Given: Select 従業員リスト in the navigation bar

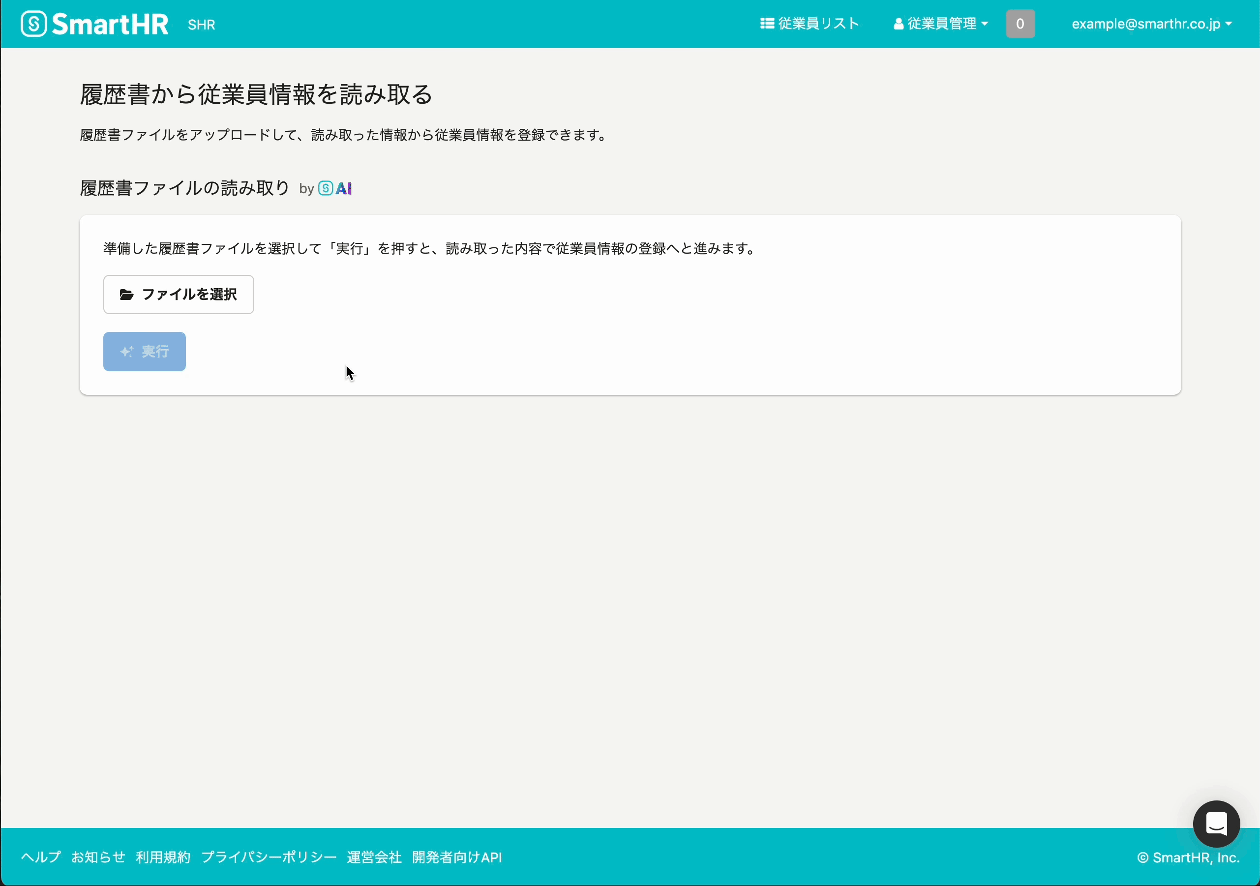Looking at the screenshot, I should coord(810,23).
